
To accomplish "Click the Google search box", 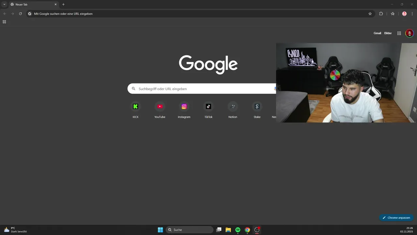I will point(202,89).
